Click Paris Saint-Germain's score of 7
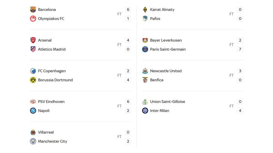 240,49
